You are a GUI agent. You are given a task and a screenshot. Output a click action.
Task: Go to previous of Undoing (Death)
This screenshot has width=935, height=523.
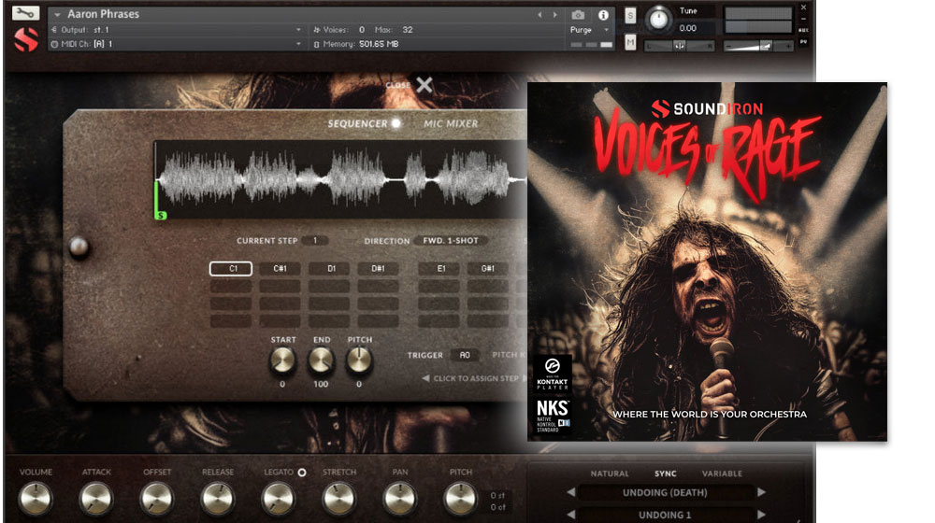(x=570, y=492)
